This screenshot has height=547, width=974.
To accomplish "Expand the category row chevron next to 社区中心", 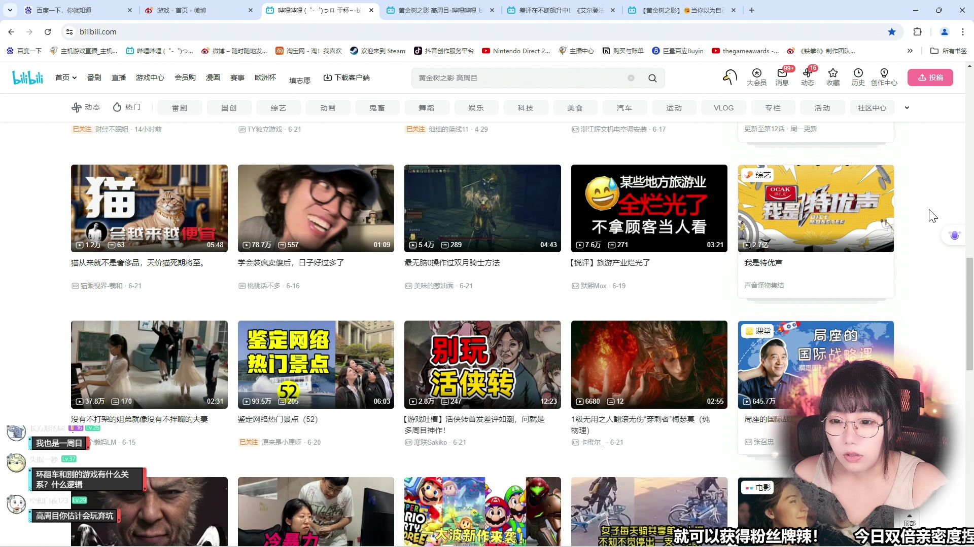I will pyautogui.click(x=907, y=107).
